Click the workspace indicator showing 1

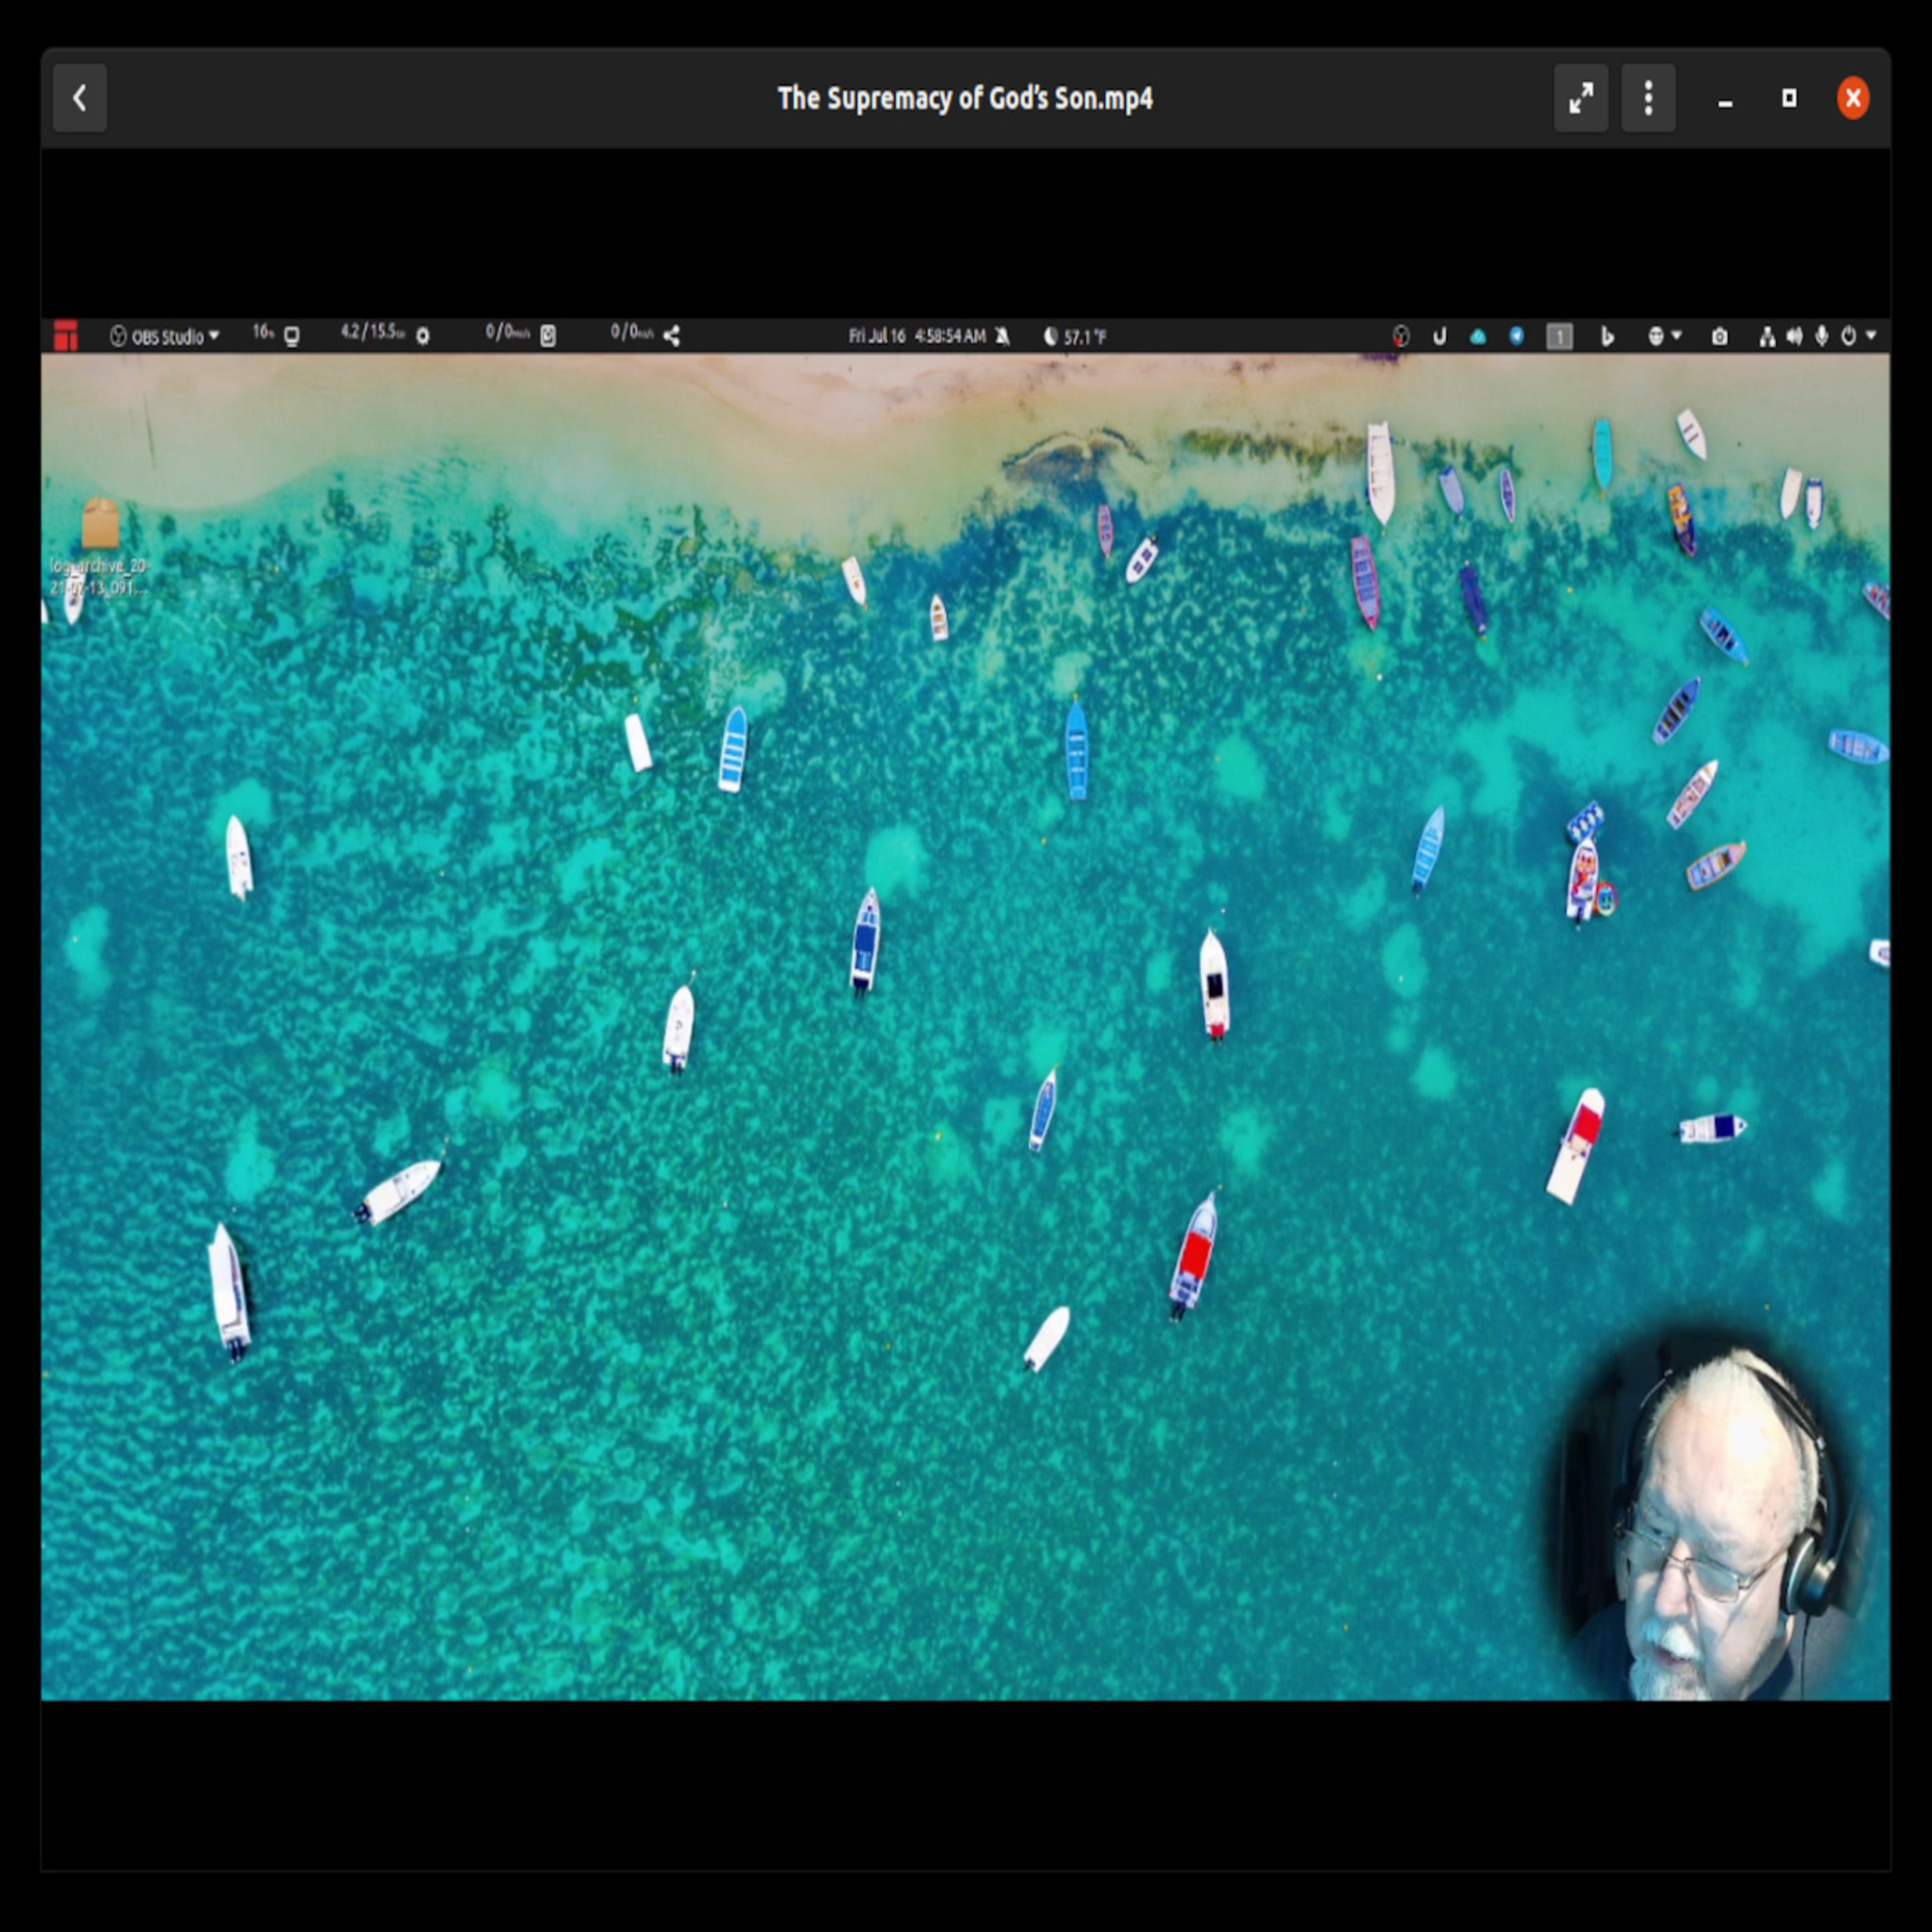tap(1560, 337)
